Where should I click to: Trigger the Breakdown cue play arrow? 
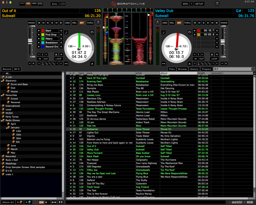point(39,43)
